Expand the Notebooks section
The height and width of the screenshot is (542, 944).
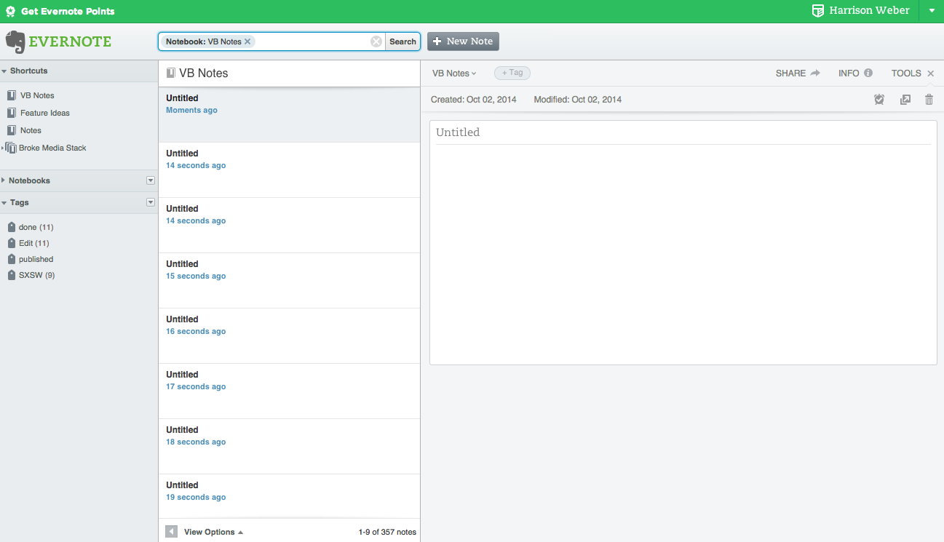pyautogui.click(x=4, y=180)
